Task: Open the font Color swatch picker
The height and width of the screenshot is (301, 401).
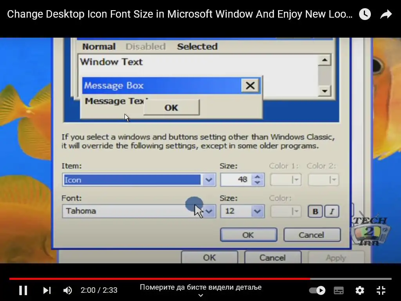Action: click(285, 211)
